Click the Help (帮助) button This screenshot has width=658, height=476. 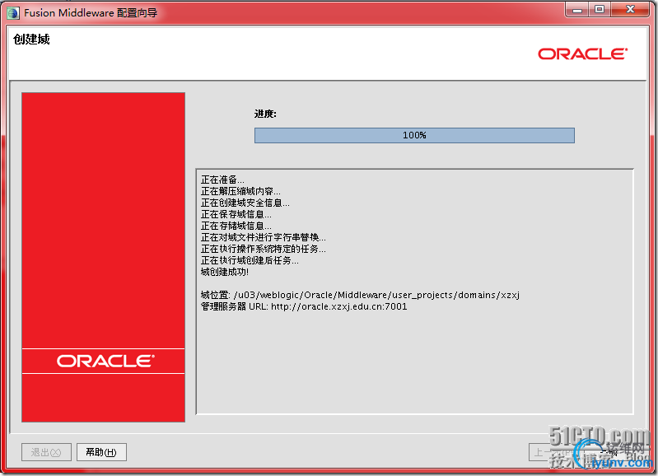click(101, 452)
